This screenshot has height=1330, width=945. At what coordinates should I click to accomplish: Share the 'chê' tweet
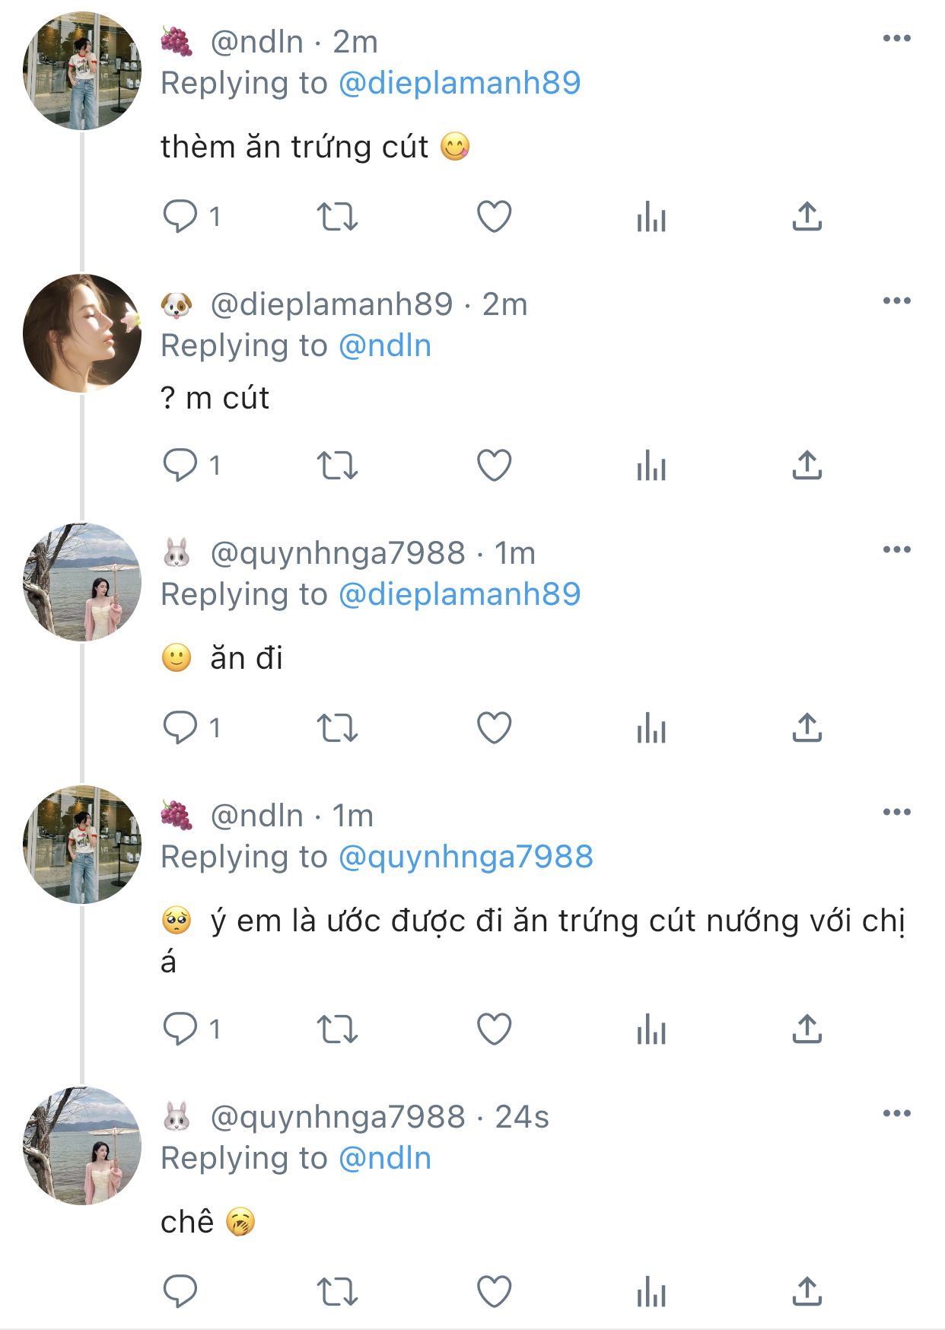tap(807, 1291)
